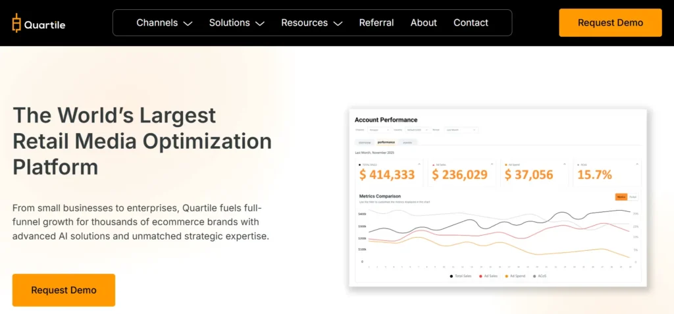This screenshot has width=674, height=314.
Task: Click the Quartile logo icon
Action: (16, 22)
